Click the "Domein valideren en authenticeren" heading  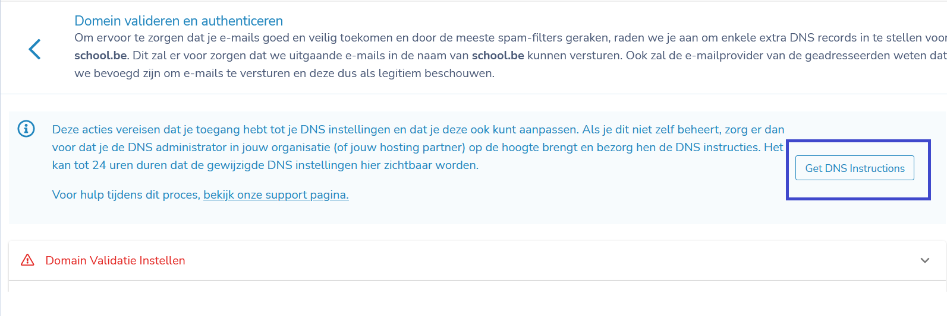[178, 21]
